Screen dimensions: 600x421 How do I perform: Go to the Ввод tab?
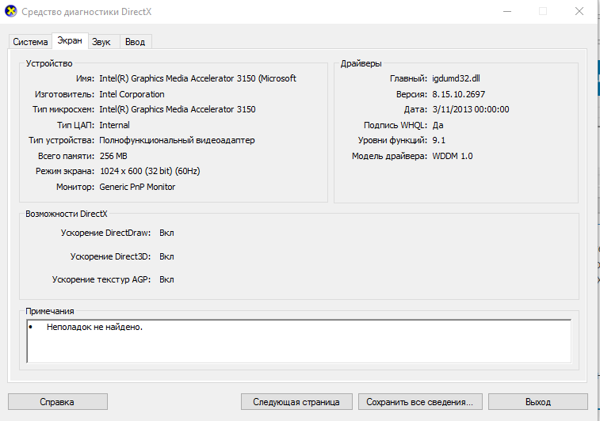point(135,42)
